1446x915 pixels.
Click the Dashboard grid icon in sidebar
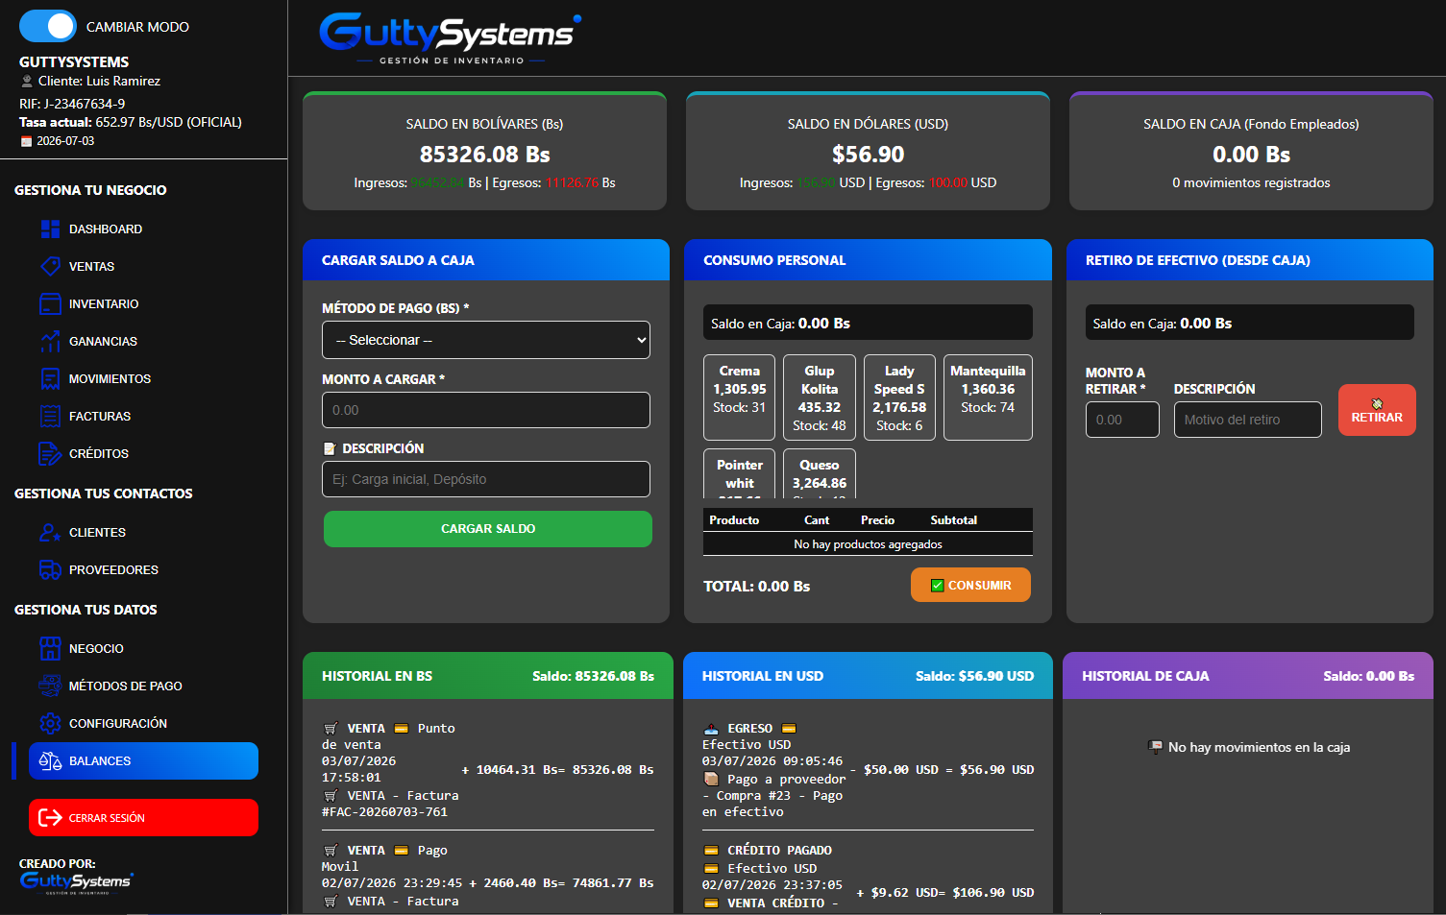[x=50, y=229]
